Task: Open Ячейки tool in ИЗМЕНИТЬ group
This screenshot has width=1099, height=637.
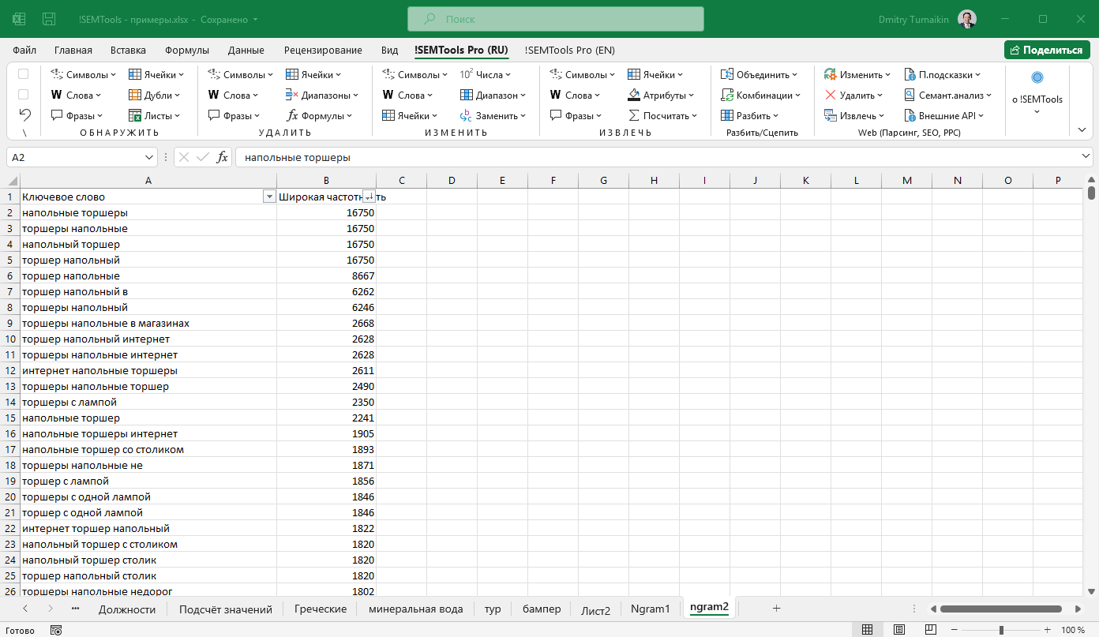Action: pyautogui.click(x=410, y=116)
